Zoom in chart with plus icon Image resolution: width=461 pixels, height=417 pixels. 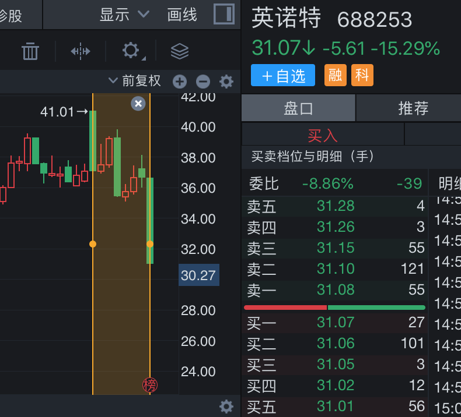click(180, 82)
